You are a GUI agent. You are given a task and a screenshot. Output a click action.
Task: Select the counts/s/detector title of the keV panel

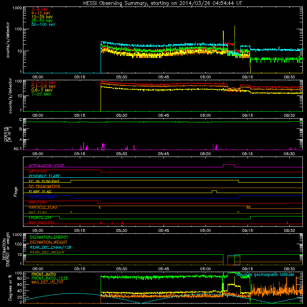coord(8,40)
